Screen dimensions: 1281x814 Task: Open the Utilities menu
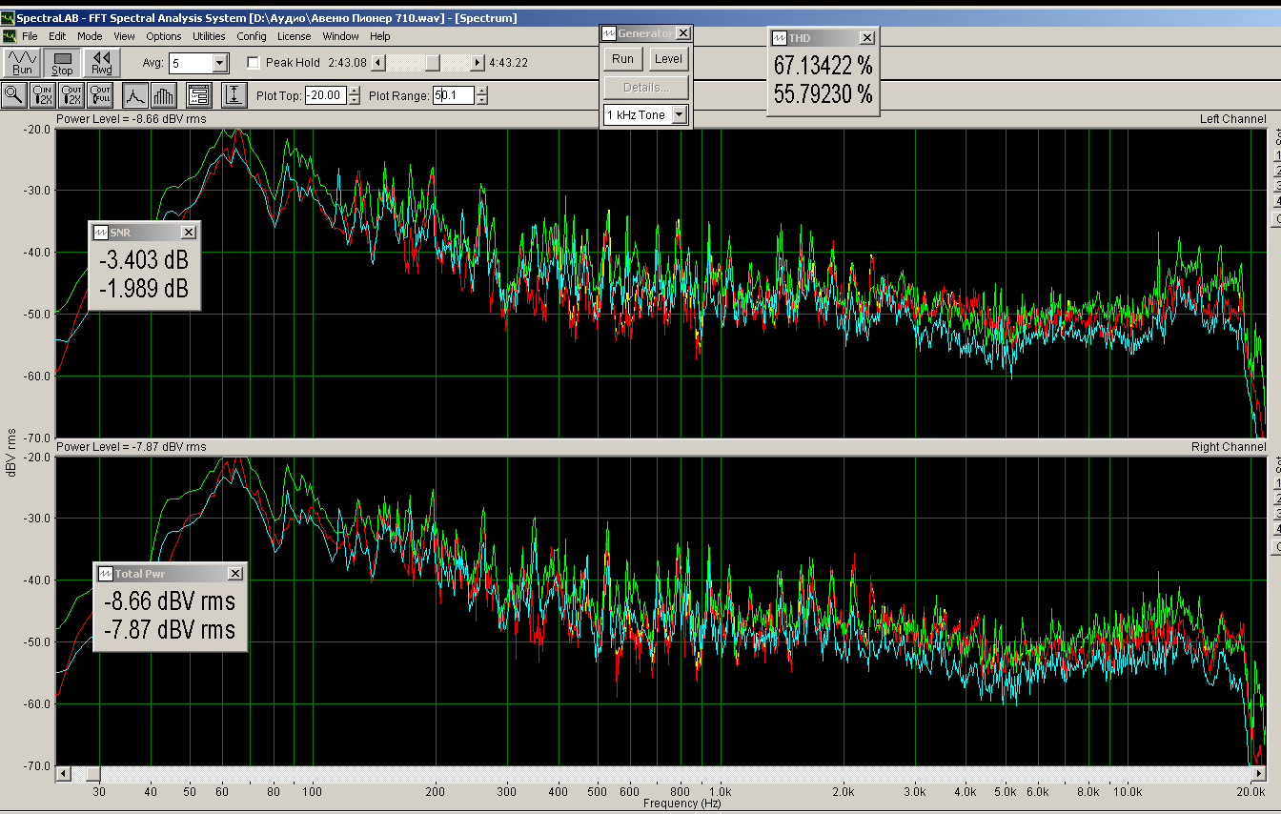click(209, 36)
